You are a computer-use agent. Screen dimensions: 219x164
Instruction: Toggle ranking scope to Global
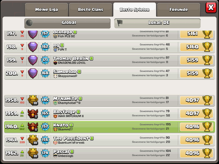[x=67, y=23]
